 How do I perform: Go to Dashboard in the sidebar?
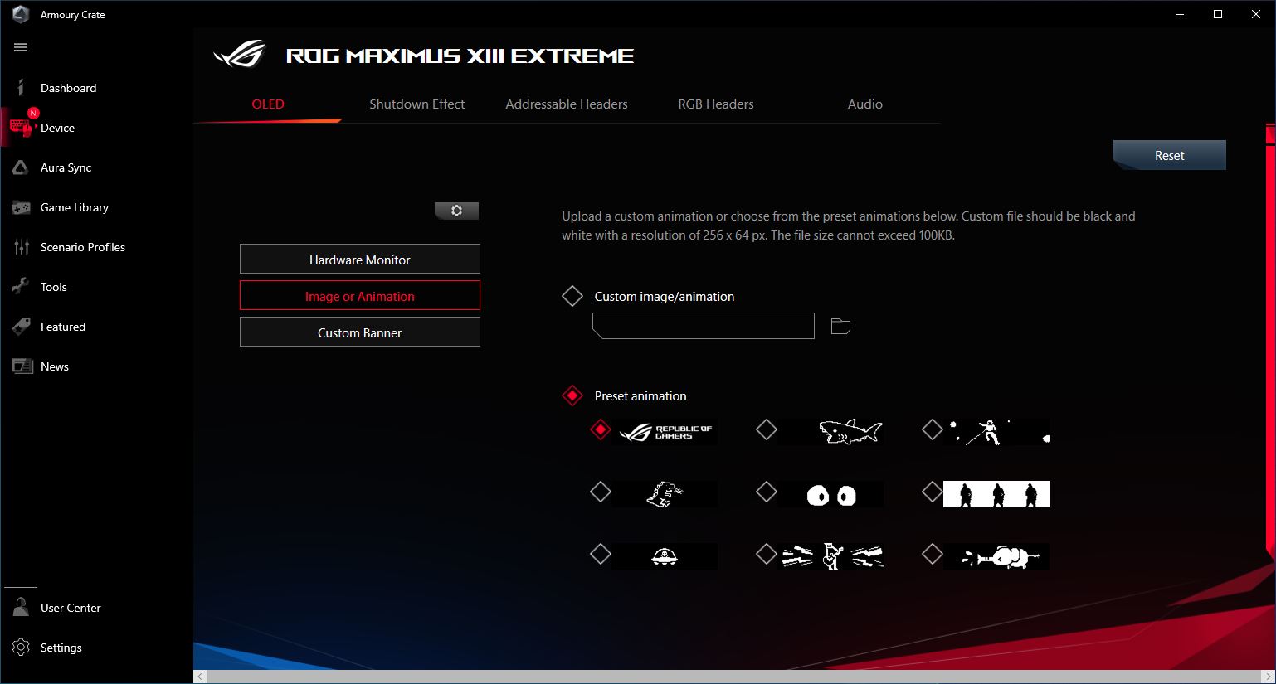68,88
